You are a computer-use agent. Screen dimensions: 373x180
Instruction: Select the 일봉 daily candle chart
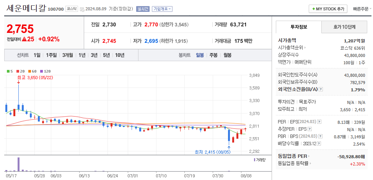pos(200,55)
